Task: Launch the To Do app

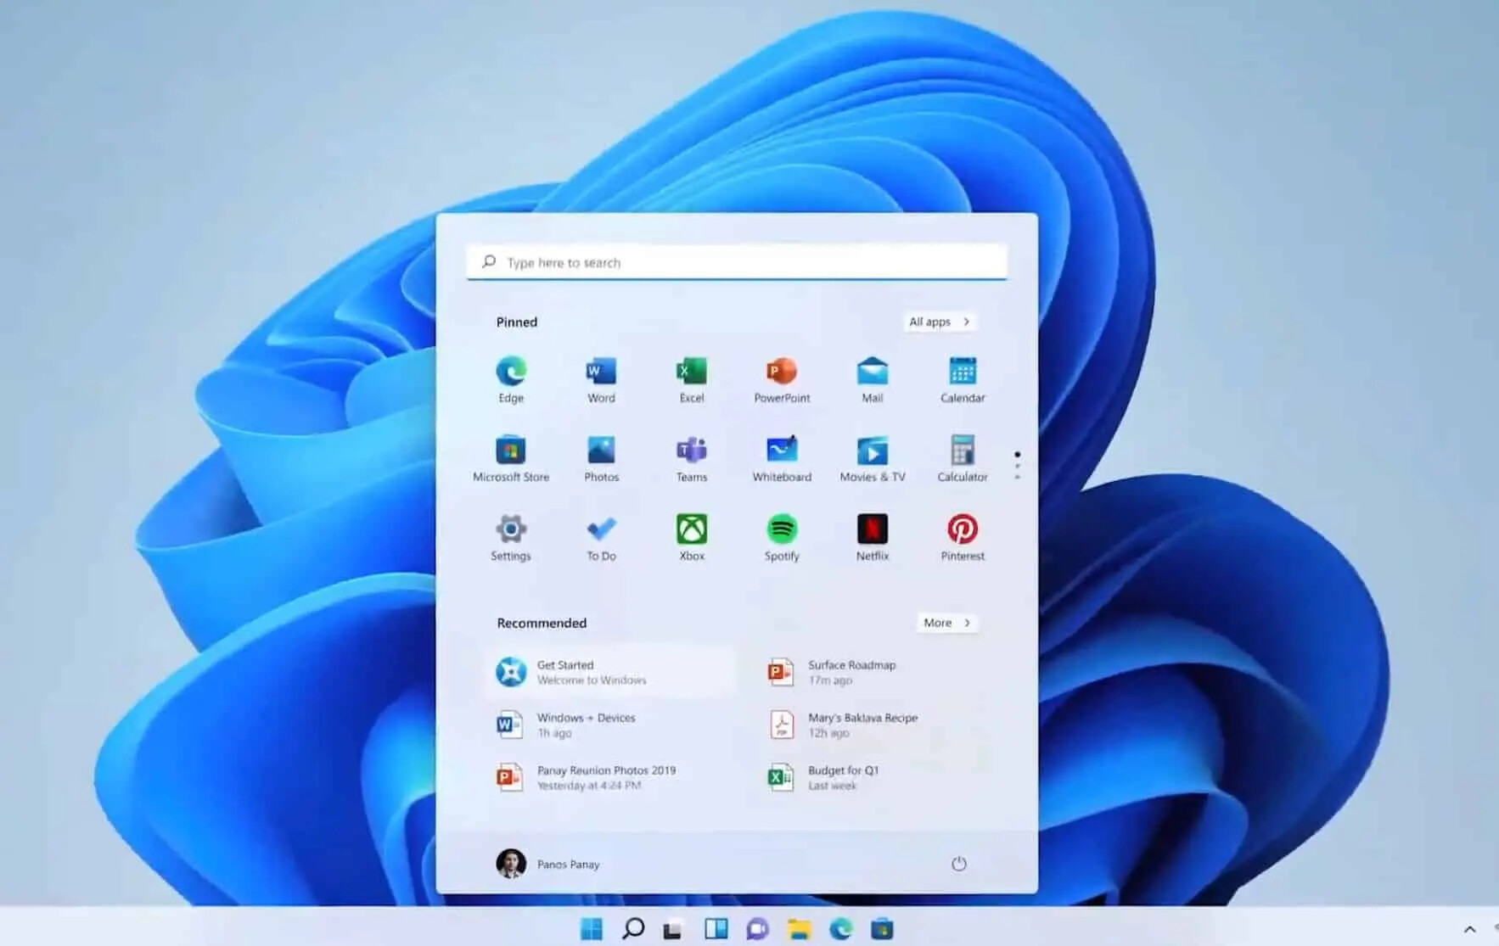Action: pos(601,537)
